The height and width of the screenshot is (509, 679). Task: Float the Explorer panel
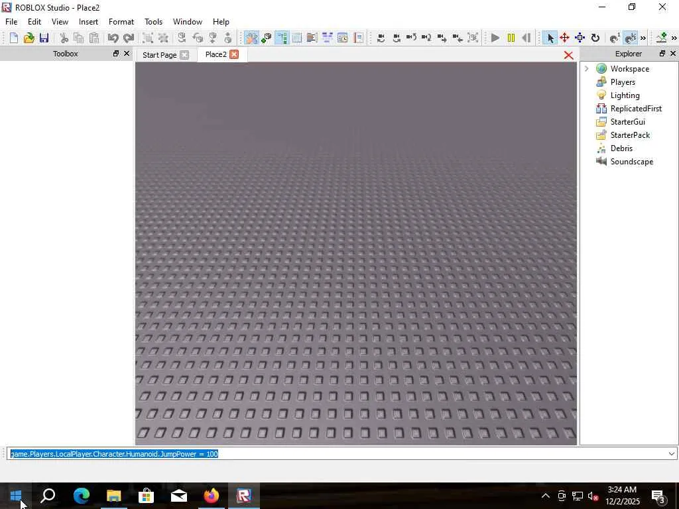tap(662, 54)
